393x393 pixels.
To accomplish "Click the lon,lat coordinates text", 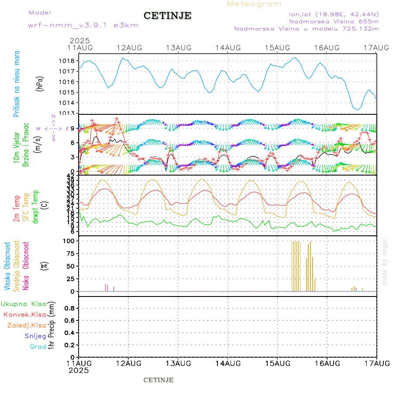I will point(334,14).
